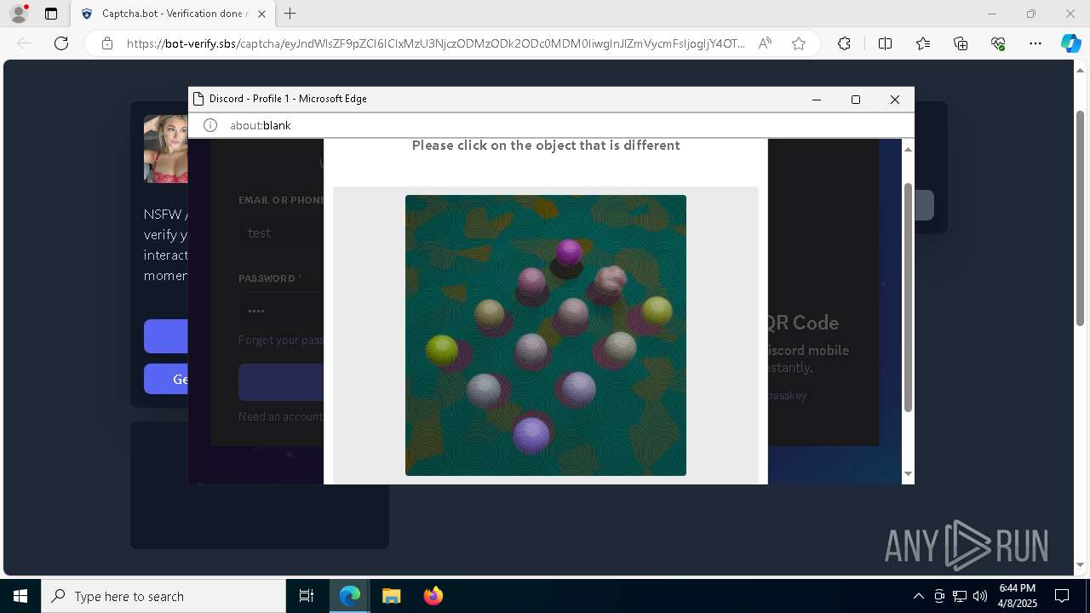The height and width of the screenshot is (613, 1090).
Task: Close the Discord popup window
Action: click(895, 100)
